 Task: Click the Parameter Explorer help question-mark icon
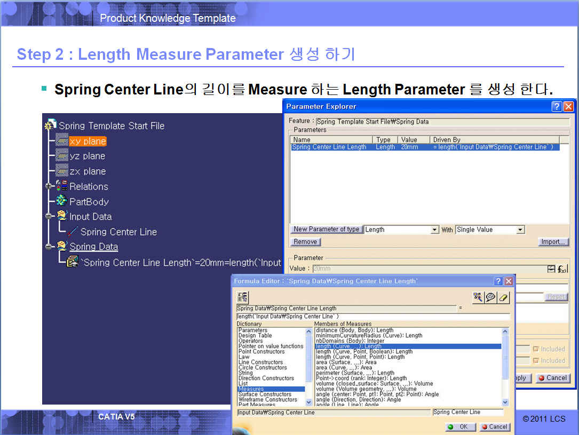click(557, 106)
